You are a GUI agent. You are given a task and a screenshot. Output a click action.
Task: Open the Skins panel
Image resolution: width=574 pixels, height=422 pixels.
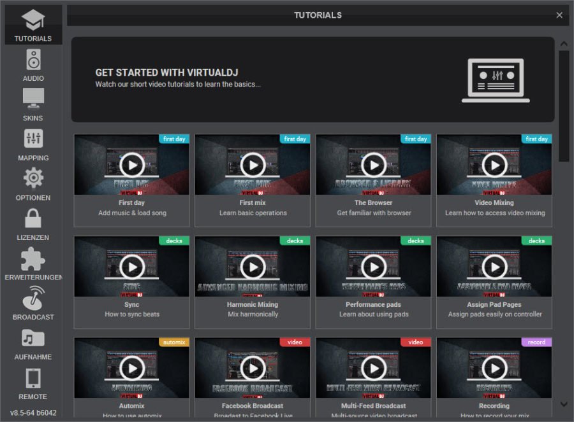[33, 102]
